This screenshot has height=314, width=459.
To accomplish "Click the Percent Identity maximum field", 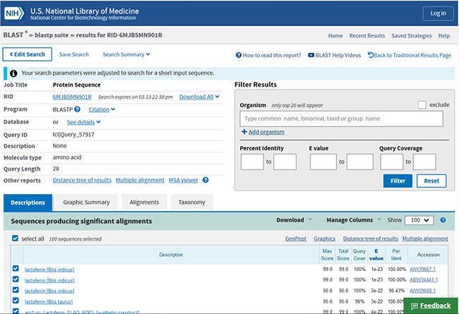I will click(x=285, y=162).
